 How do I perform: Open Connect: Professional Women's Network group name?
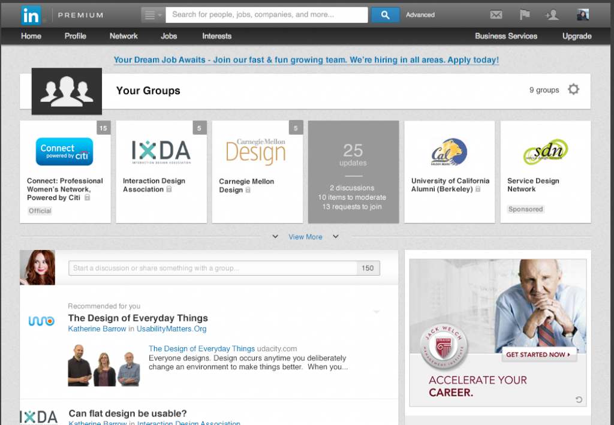(x=65, y=189)
